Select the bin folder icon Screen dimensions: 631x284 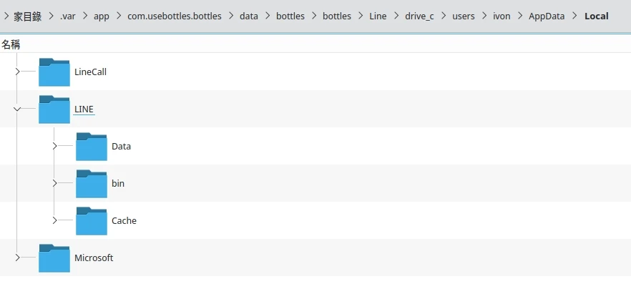coord(92,184)
